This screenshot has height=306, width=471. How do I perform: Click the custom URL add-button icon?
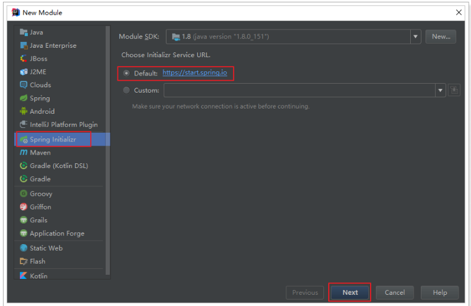coord(454,90)
